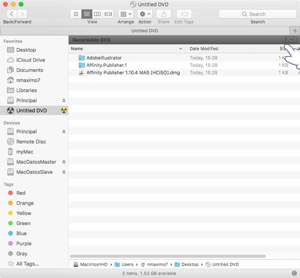The image size is (300, 278).
Task: Eject the MacDatosSlave drive
Action: [x=64, y=172]
